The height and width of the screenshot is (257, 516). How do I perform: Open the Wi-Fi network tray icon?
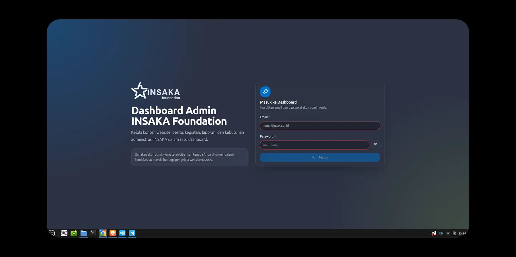coord(448,233)
